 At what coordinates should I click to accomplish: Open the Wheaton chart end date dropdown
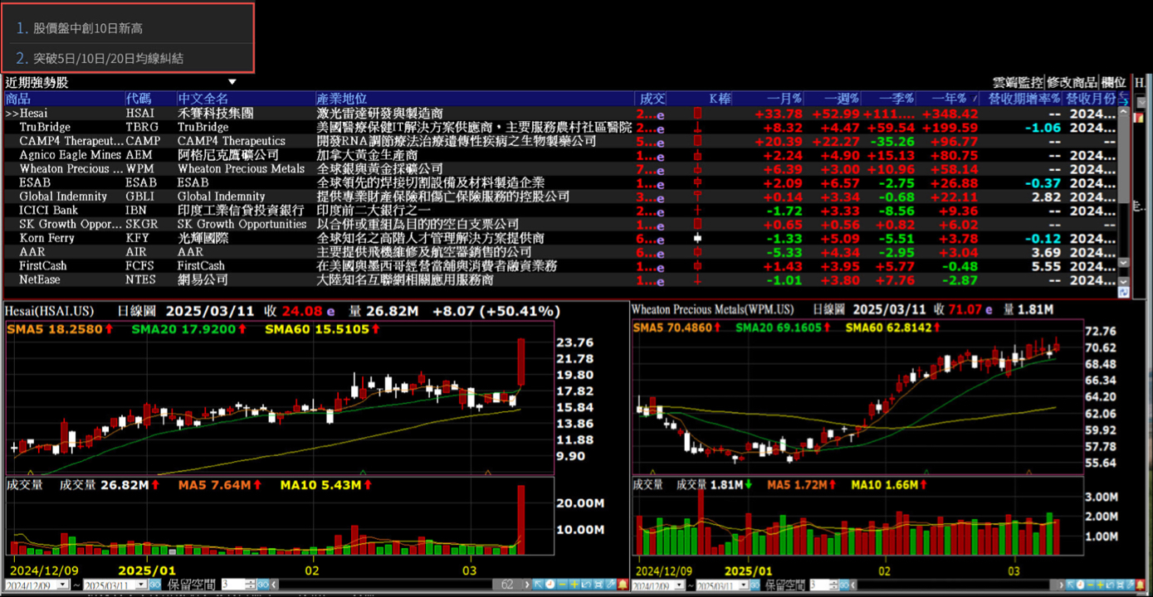tap(744, 585)
